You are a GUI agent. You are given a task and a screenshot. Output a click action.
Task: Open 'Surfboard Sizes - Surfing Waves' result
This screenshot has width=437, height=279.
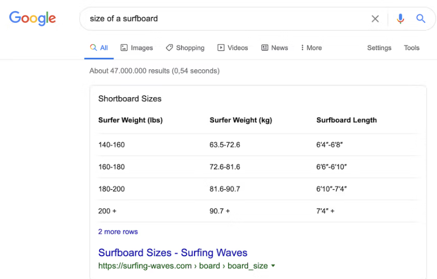point(173,253)
